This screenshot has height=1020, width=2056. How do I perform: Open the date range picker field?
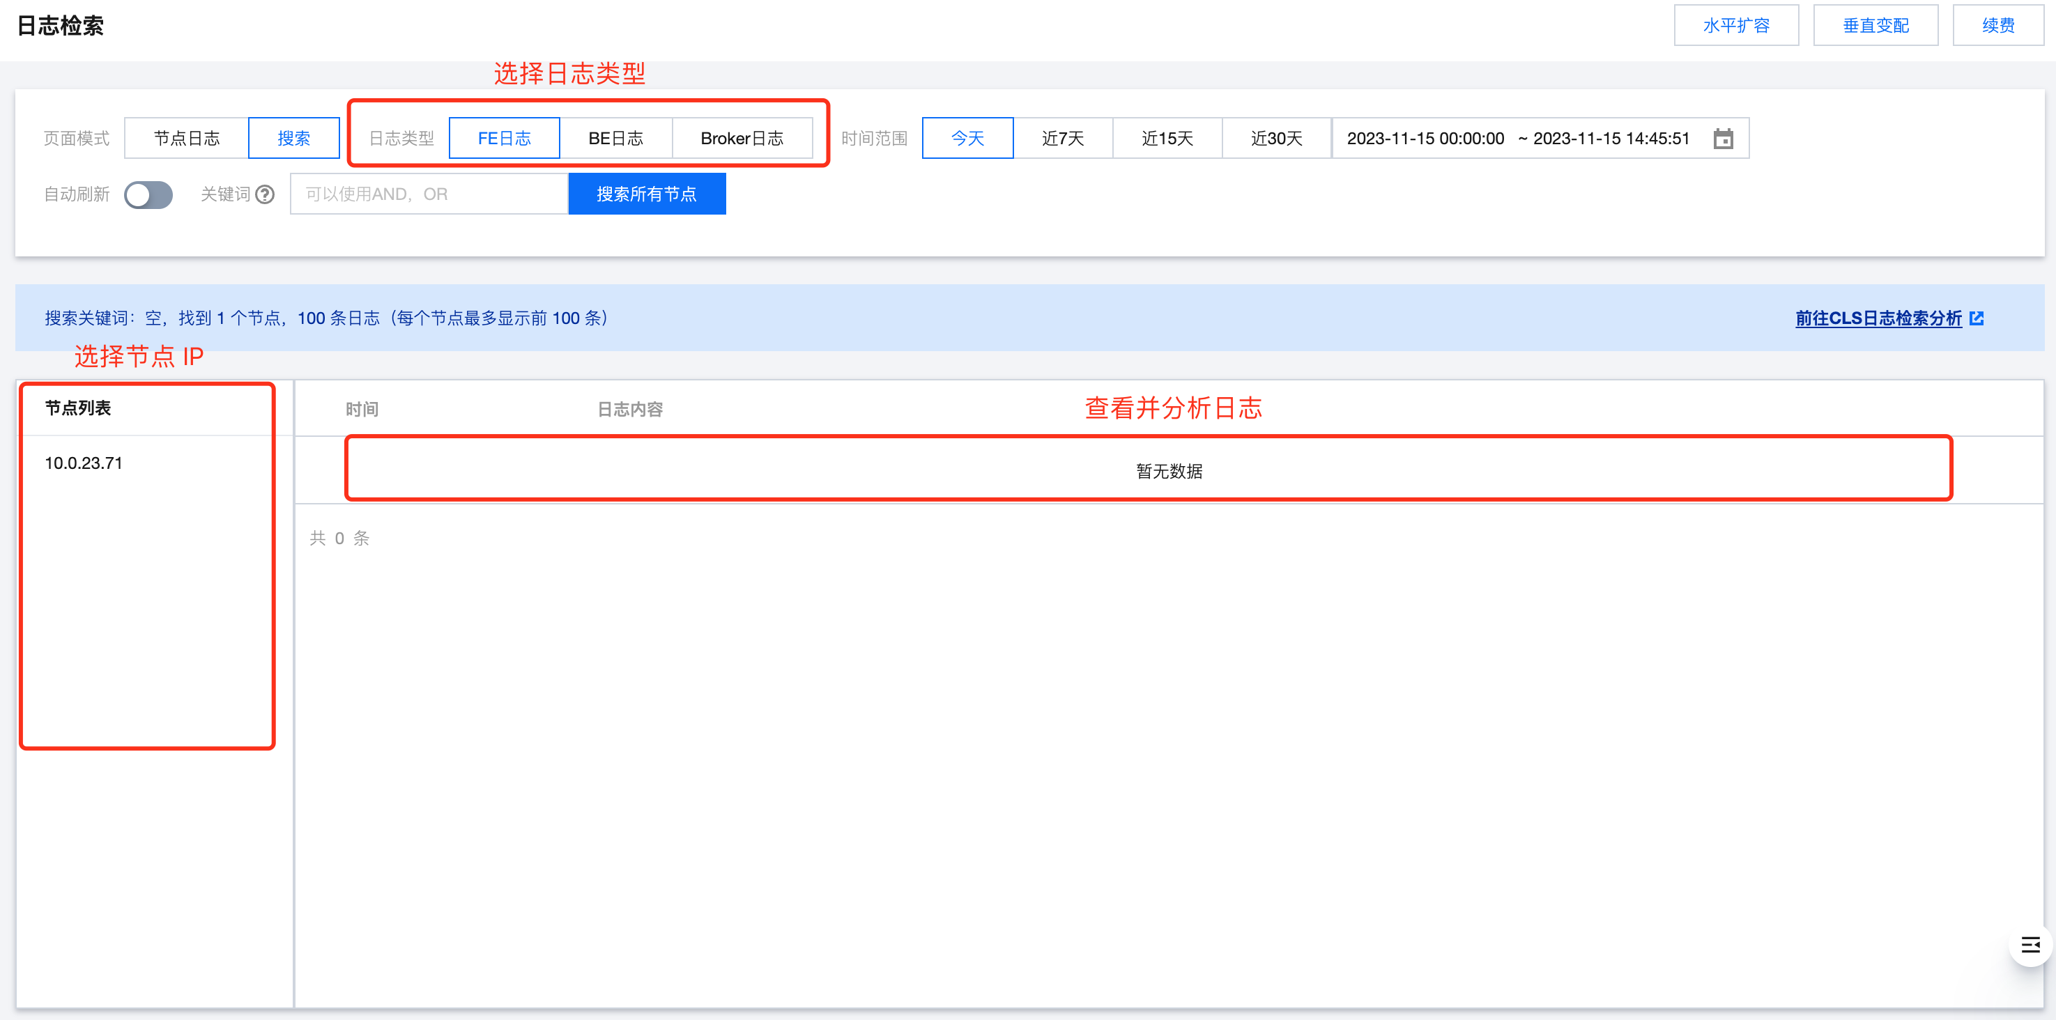coord(1517,139)
